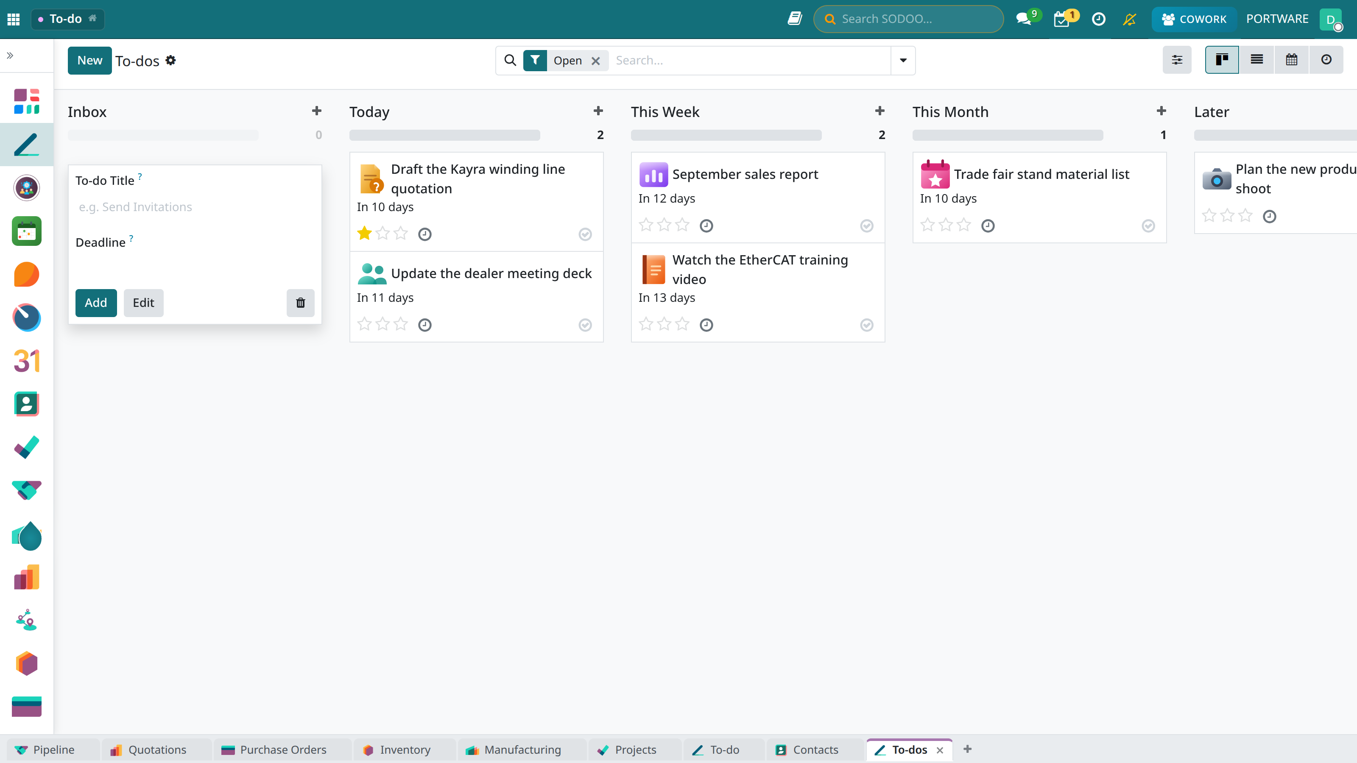Open the Inventory hexagon app icon in sidebar
The height and width of the screenshot is (763, 1357).
(26, 663)
